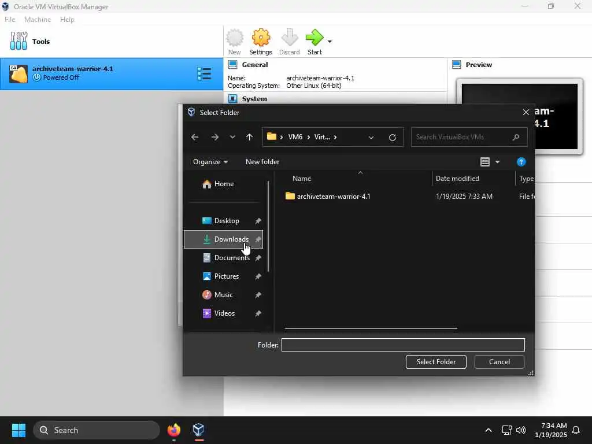Select Videos in navigation pane
592x444 pixels.
pyautogui.click(x=224, y=313)
